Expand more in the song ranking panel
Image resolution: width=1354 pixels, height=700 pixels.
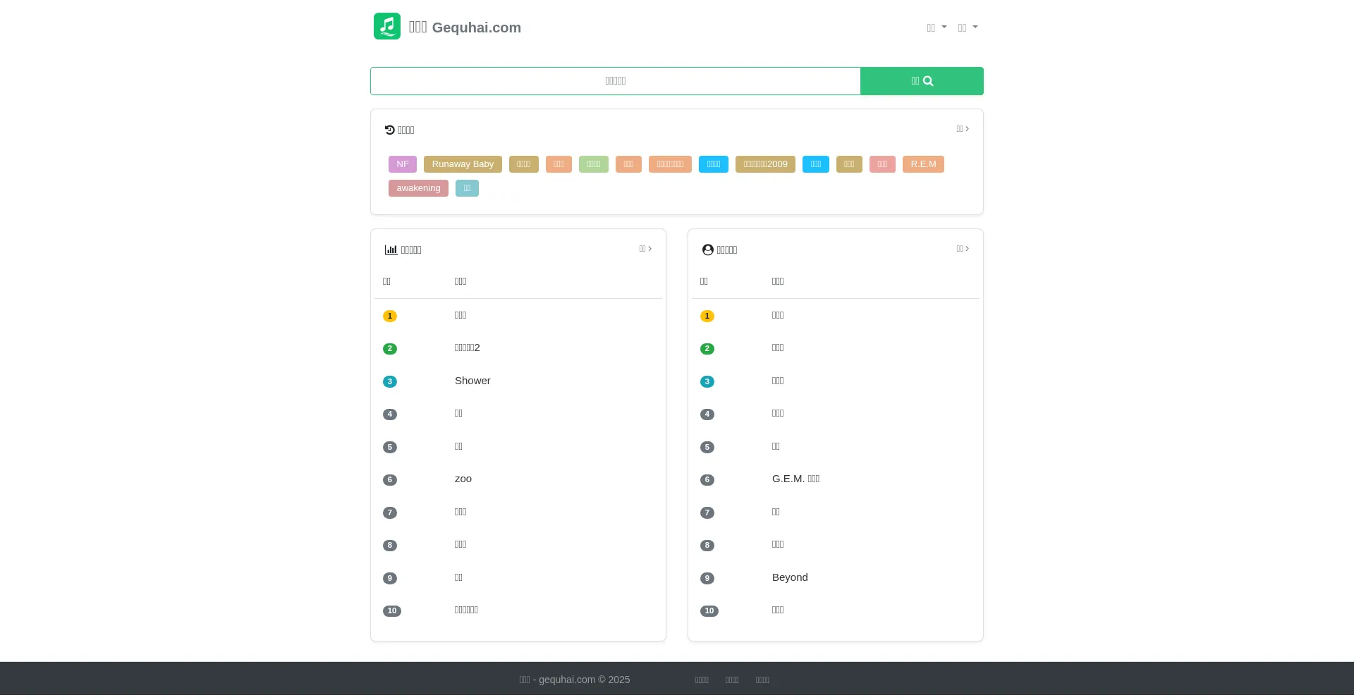(645, 249)
